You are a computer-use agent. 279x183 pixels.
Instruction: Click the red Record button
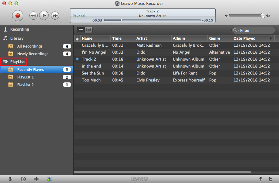pyautogui.click(x=18, y=15)
